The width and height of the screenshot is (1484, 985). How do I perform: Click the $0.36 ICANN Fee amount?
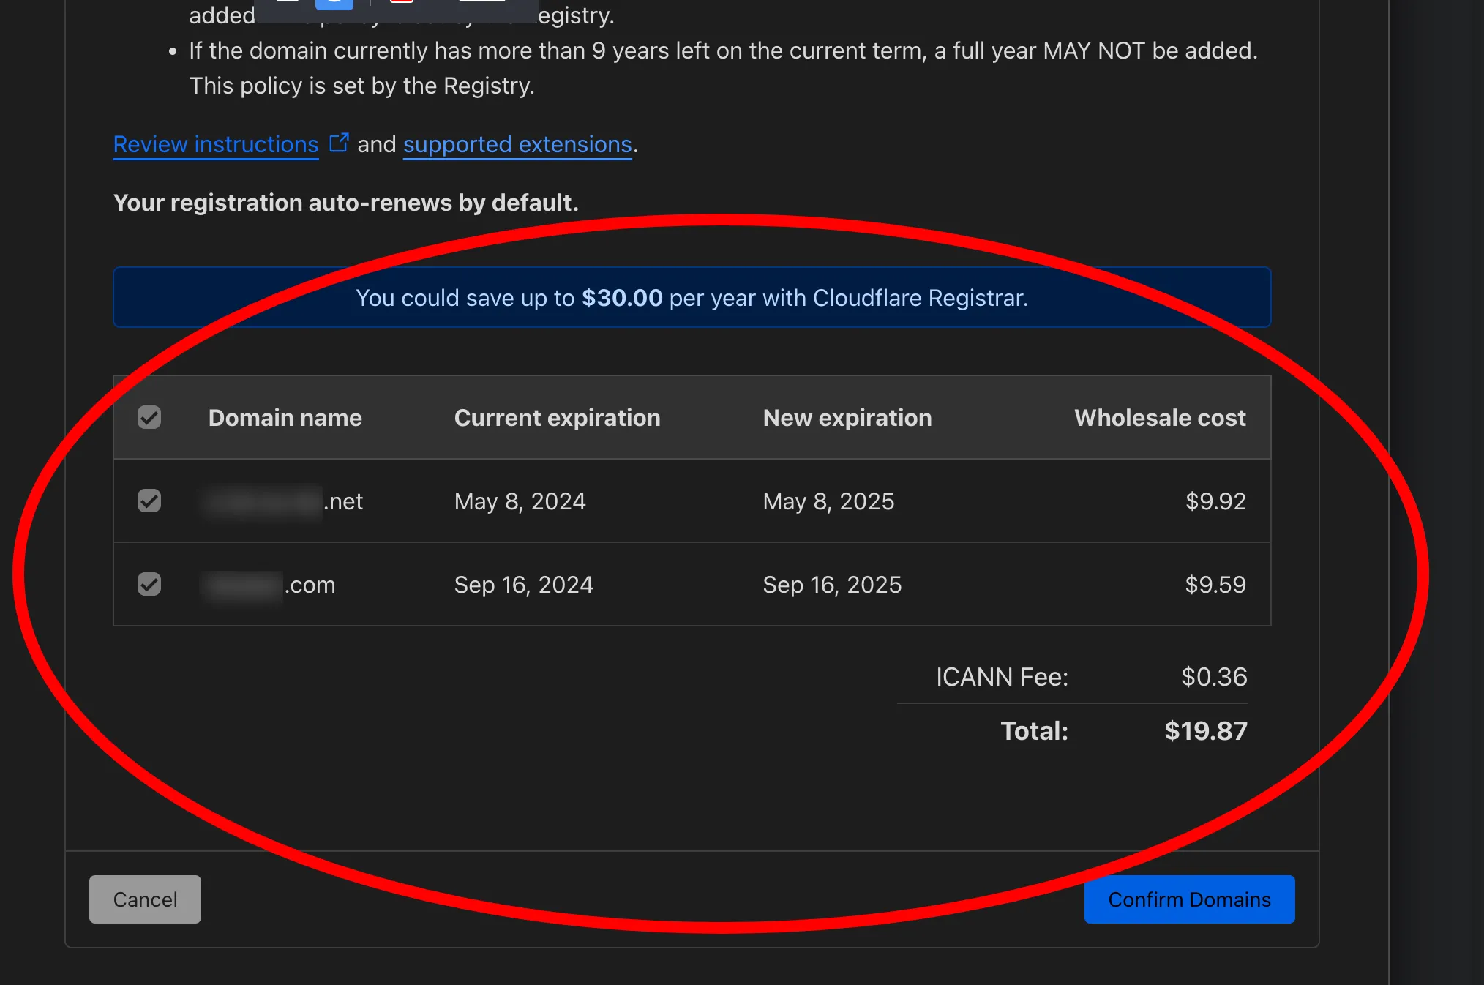pyautogui.click(x=1213, y=677)
